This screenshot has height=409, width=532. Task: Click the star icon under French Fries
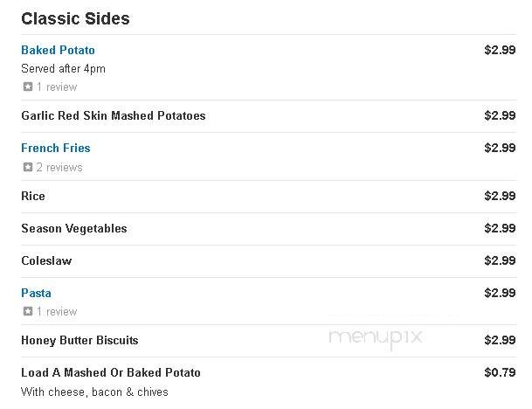(28, 167)
